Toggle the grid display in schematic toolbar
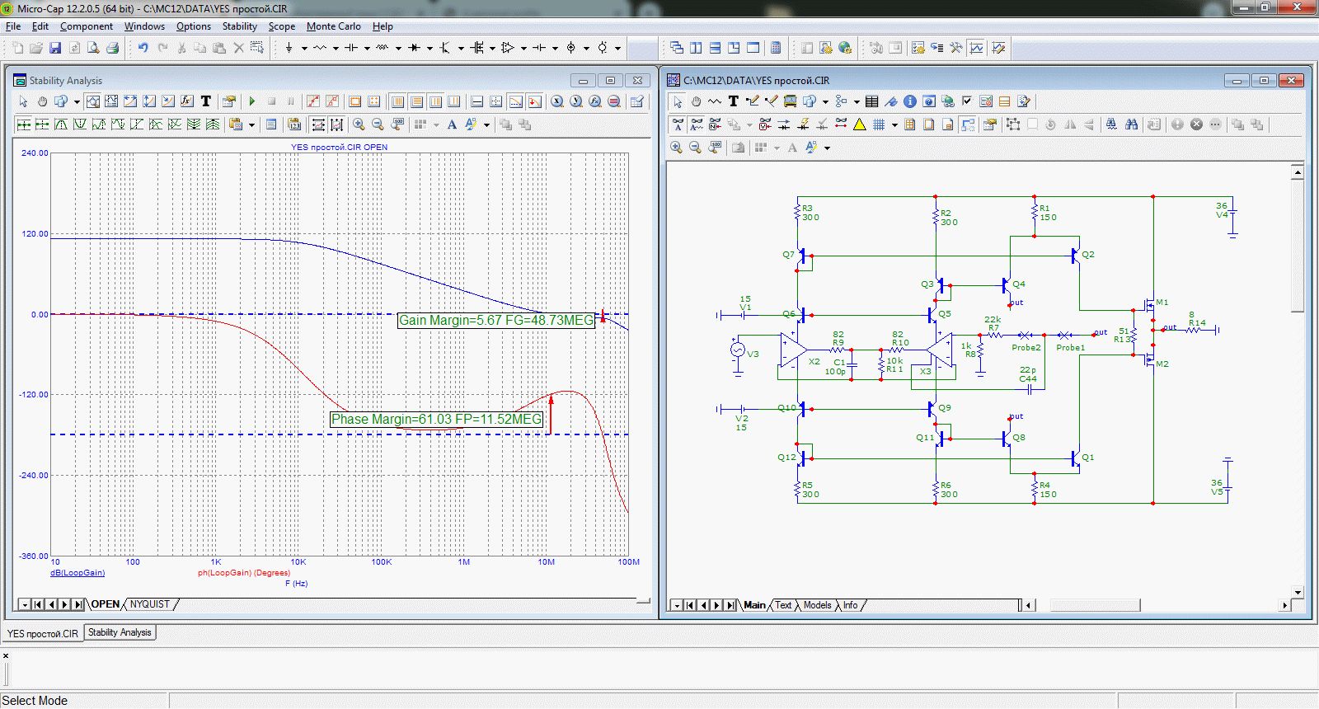Image resolution: width=1319 pixels, height=709 pixels. click(879, 124)
